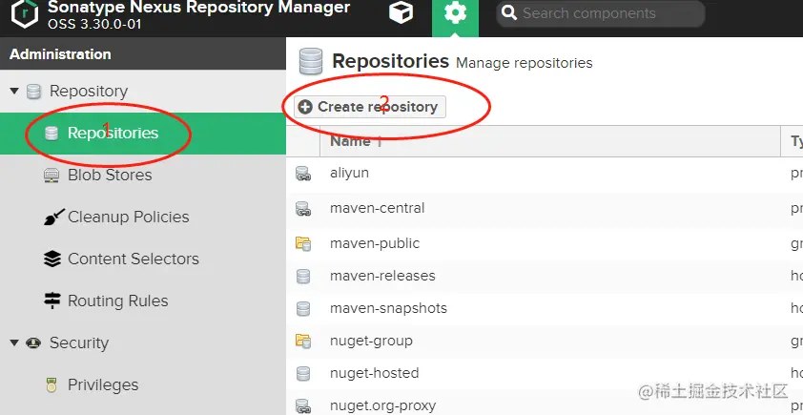Open Privileges in the sidebar
The width and height of the screenshot is (803, 415).
(103, 384)
